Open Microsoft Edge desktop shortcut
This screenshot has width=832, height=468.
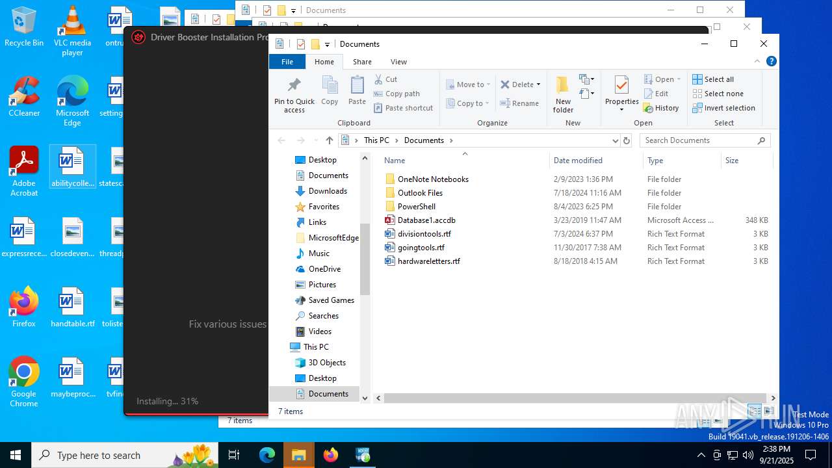coord(72,101)
